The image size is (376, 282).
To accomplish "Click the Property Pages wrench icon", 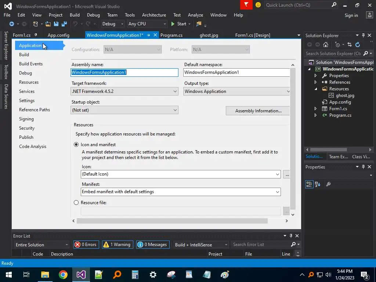I will pyautogui.click(x=329, y=184).
